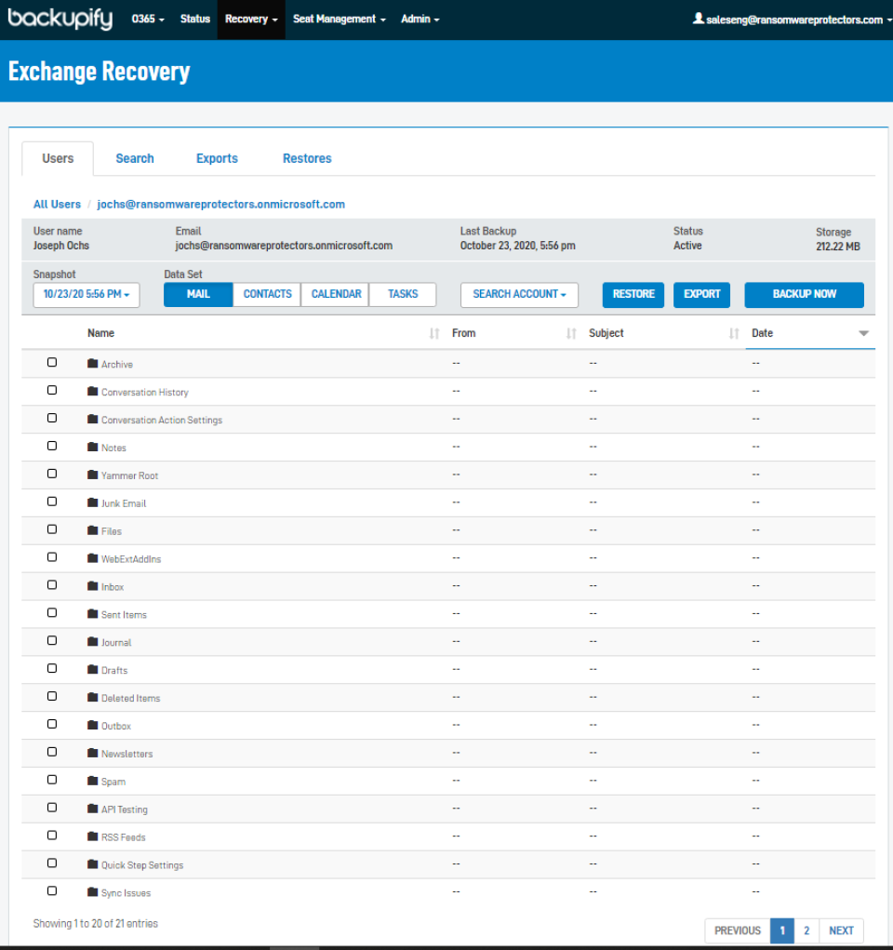Click the Sent Items folder icon
This screenshot has width=893, height=950.
click(91, 614)
